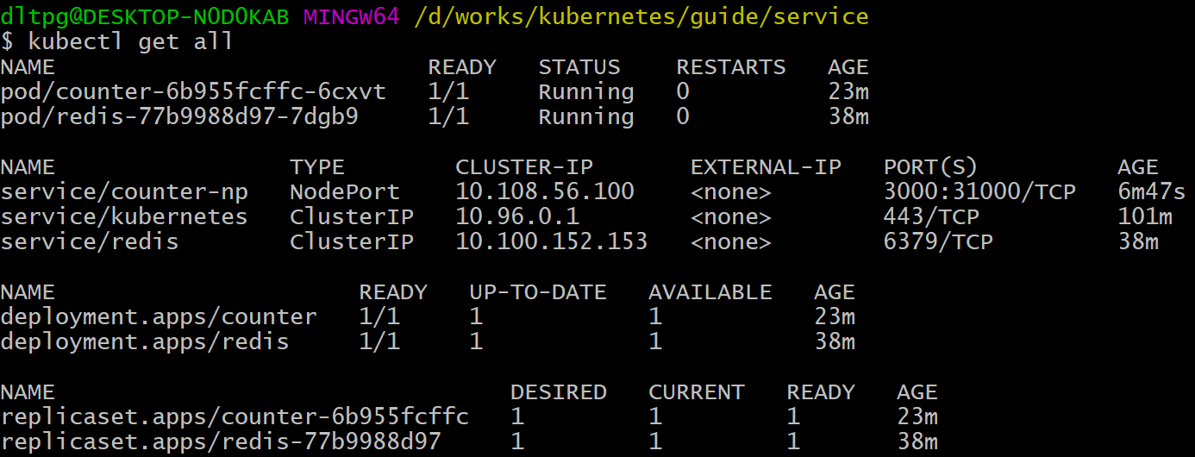Screen dimensions: 1195x457
Task: Select deployment.apps/counter name
Action: 159,316
